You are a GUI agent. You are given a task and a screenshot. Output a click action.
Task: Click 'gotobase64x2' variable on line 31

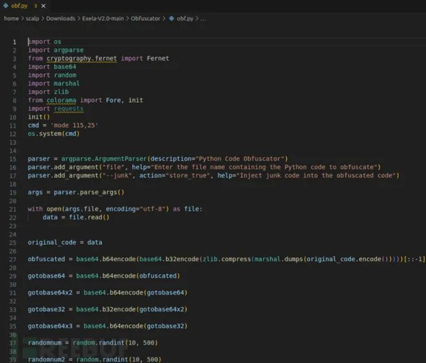[50, 293]
